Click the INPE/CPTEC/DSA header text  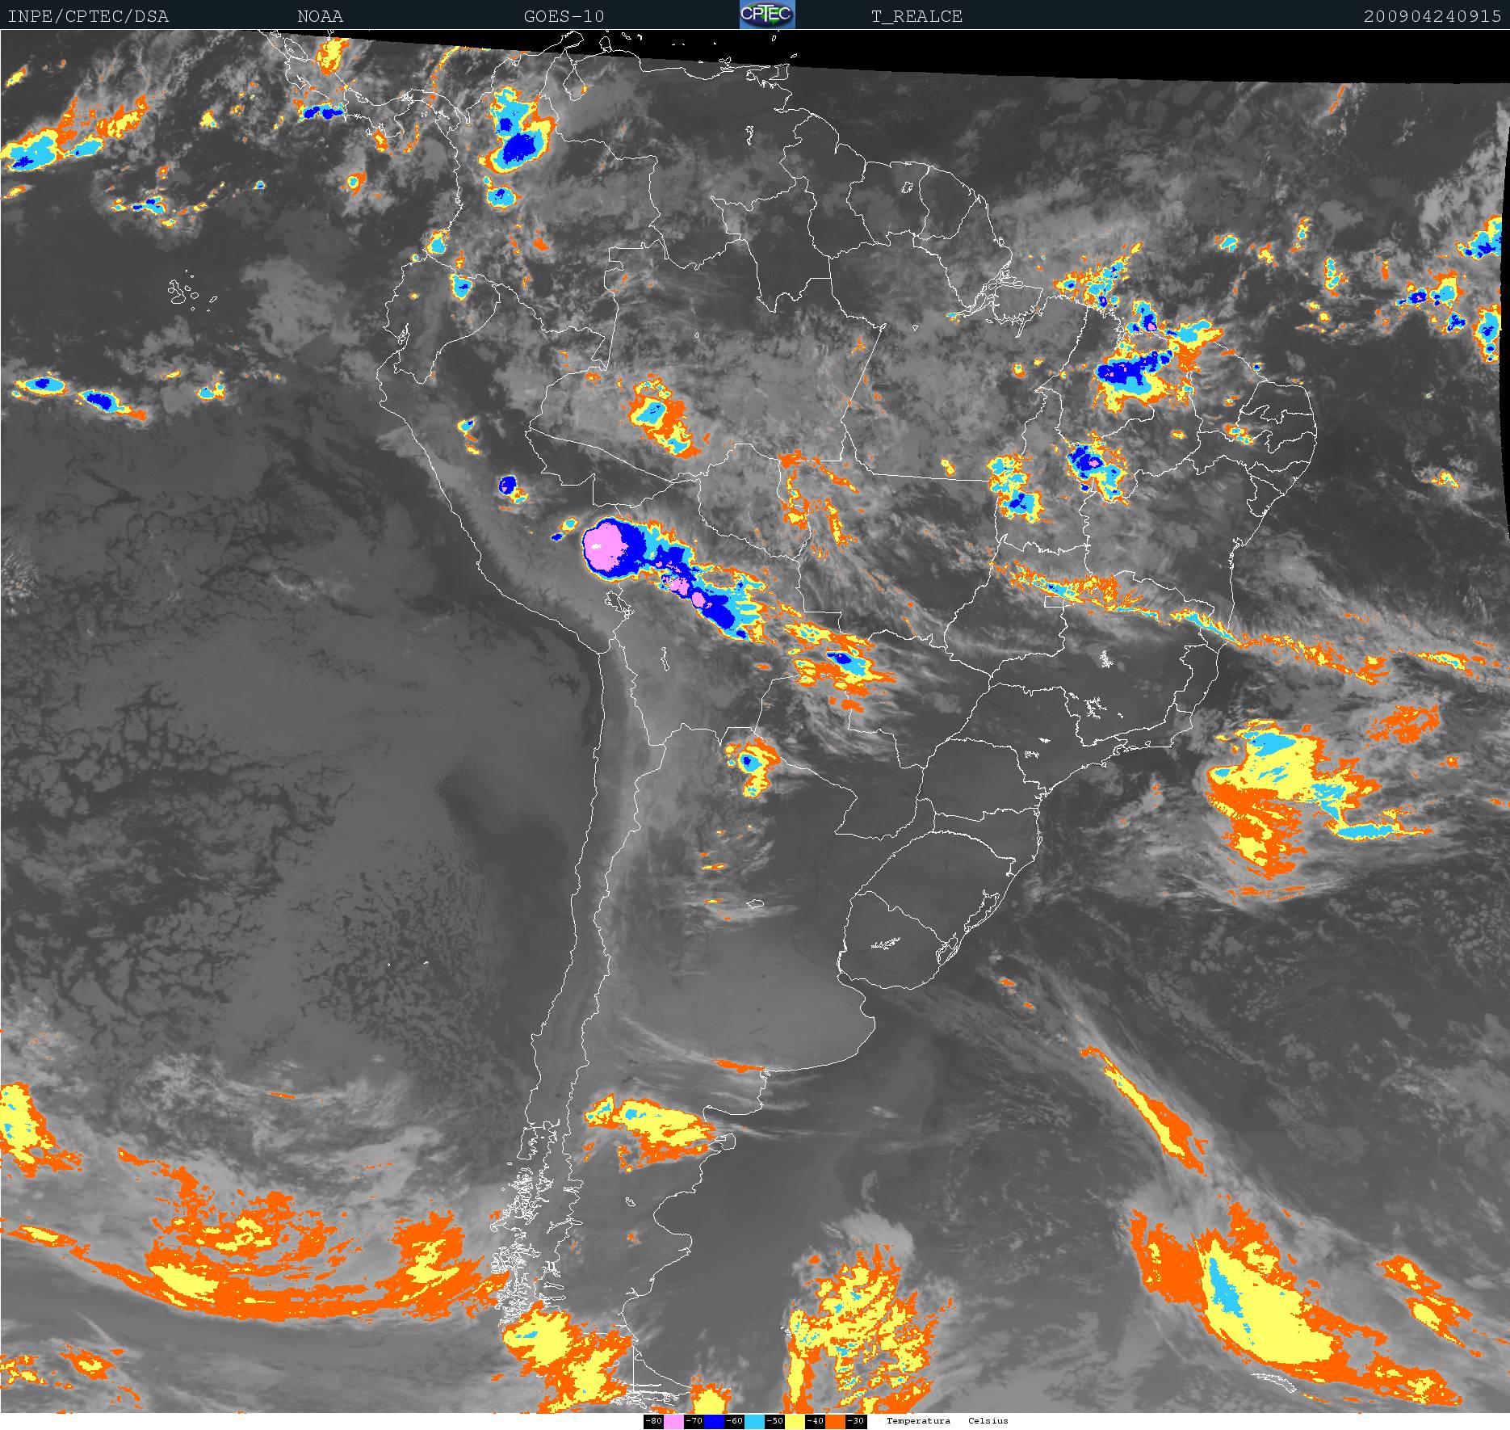click(88, 16)
